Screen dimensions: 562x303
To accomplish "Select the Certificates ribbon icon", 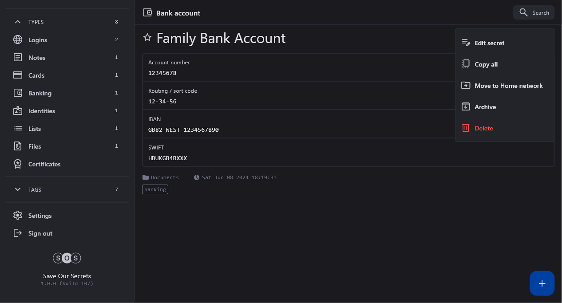I will (x=18, y=164).
